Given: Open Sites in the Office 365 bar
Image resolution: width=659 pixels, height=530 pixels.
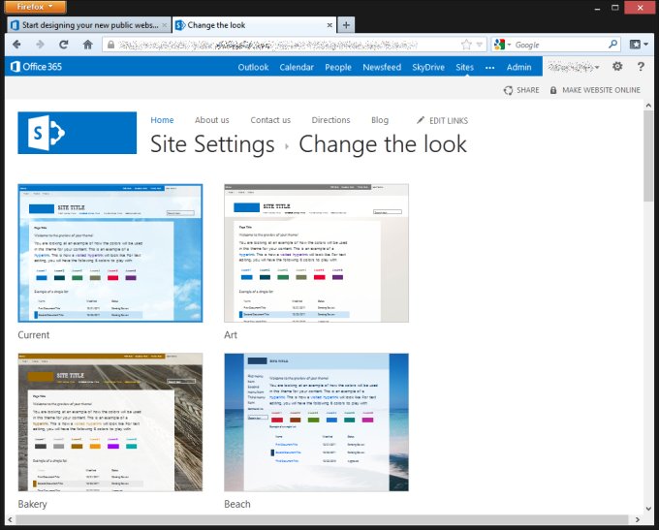Looking at the screenshot, I should click(x=464, y=67).
